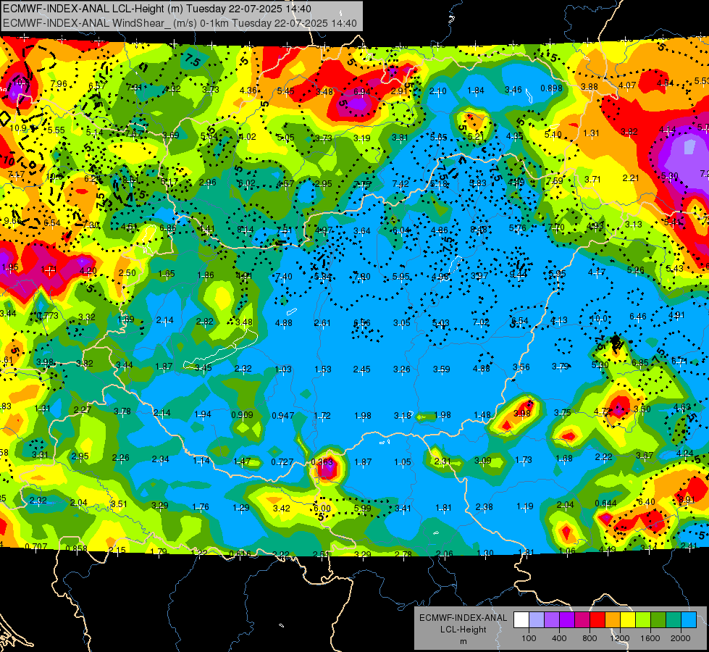Click the grid value 4.07
The height and width of the screenshot is (652, 709).
(x=628, y=85)
